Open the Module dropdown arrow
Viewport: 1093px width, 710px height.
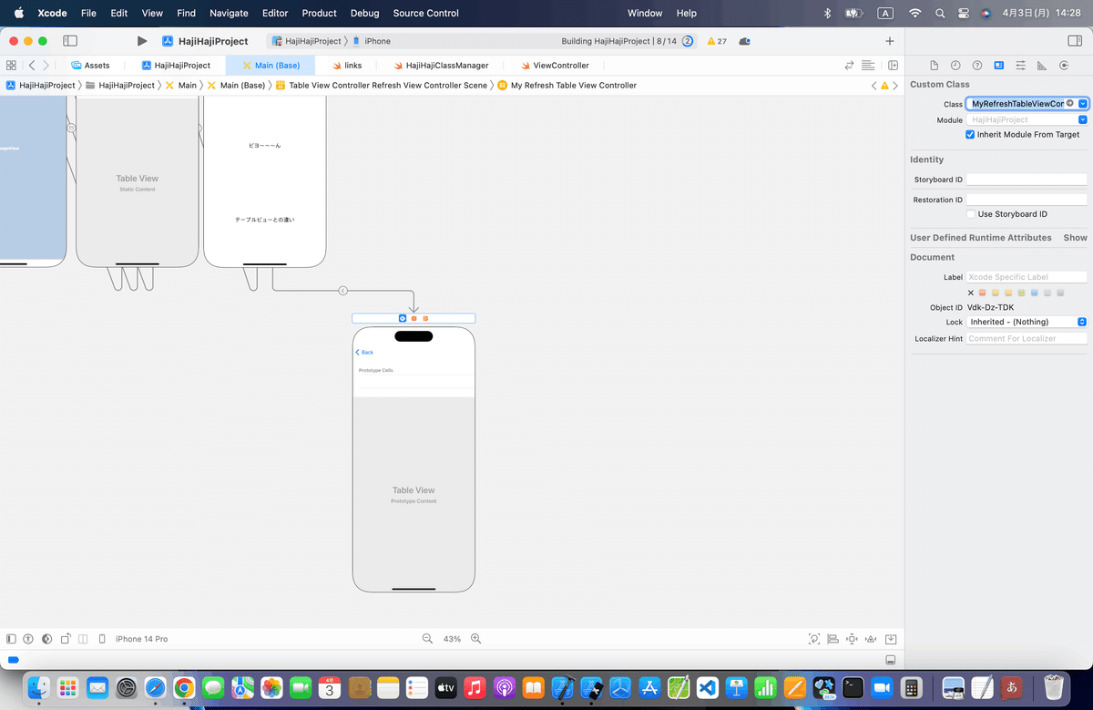pos(1083,119)
